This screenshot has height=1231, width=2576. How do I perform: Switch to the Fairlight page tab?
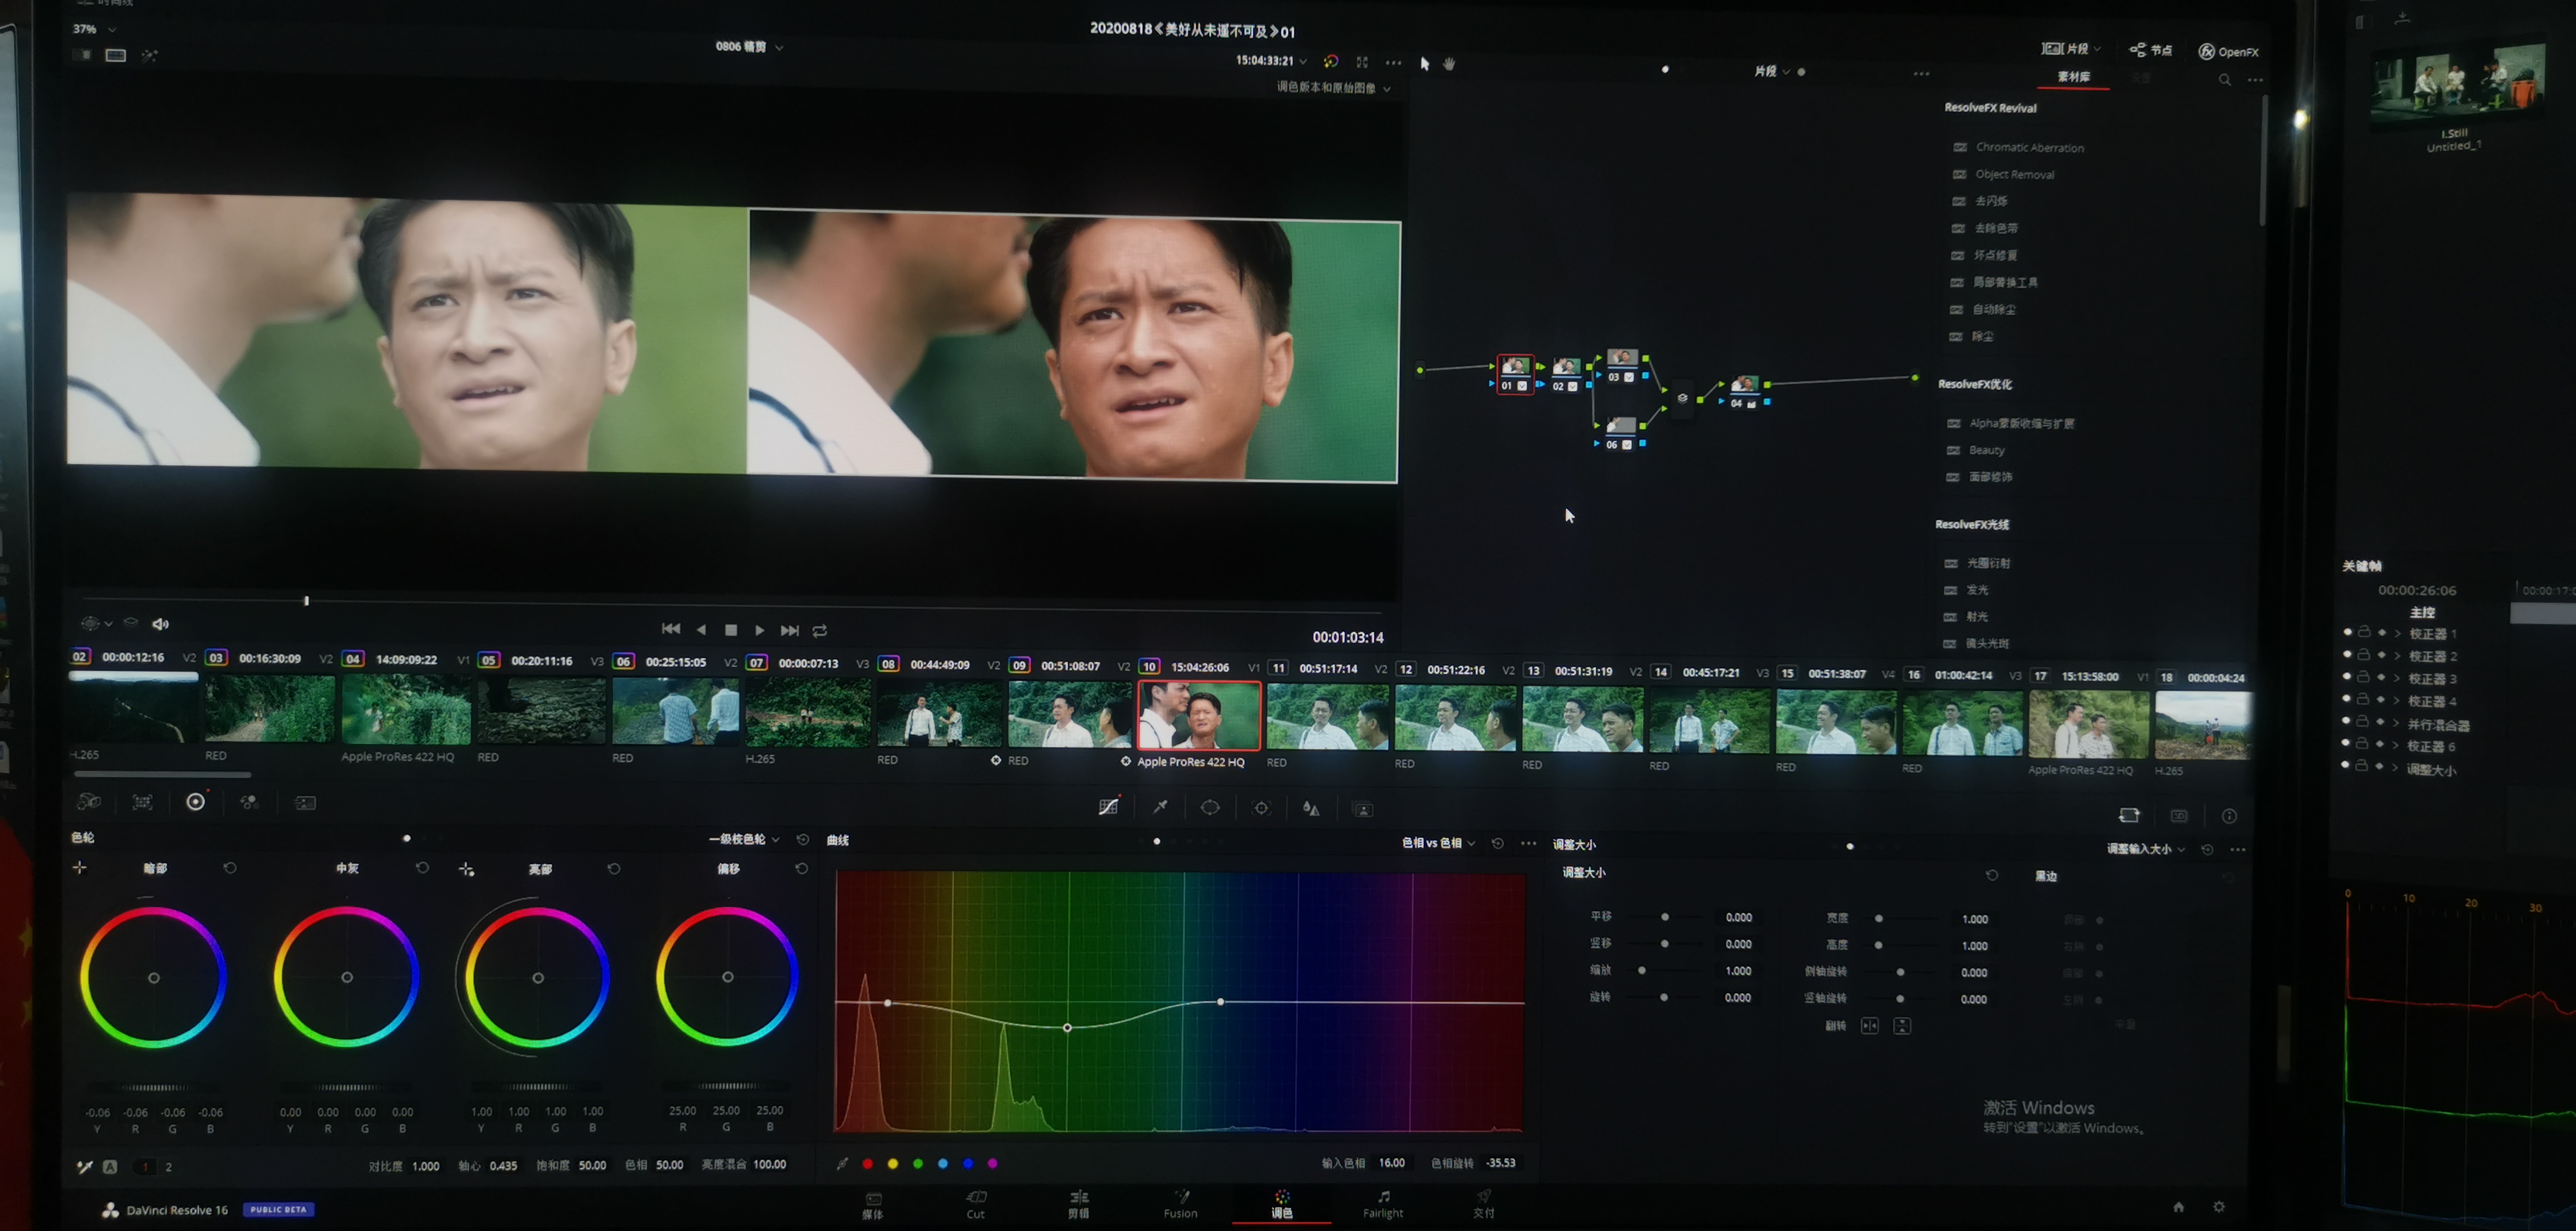[x=1383, y=1204]
